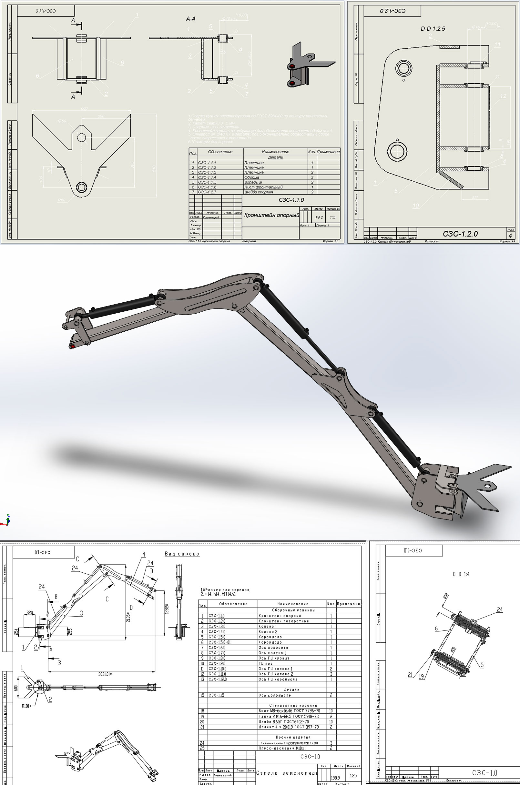Click the 'Стандартные изделия' section heading
The width and height of the screenshot is (520, 785).
pos(293,705)
